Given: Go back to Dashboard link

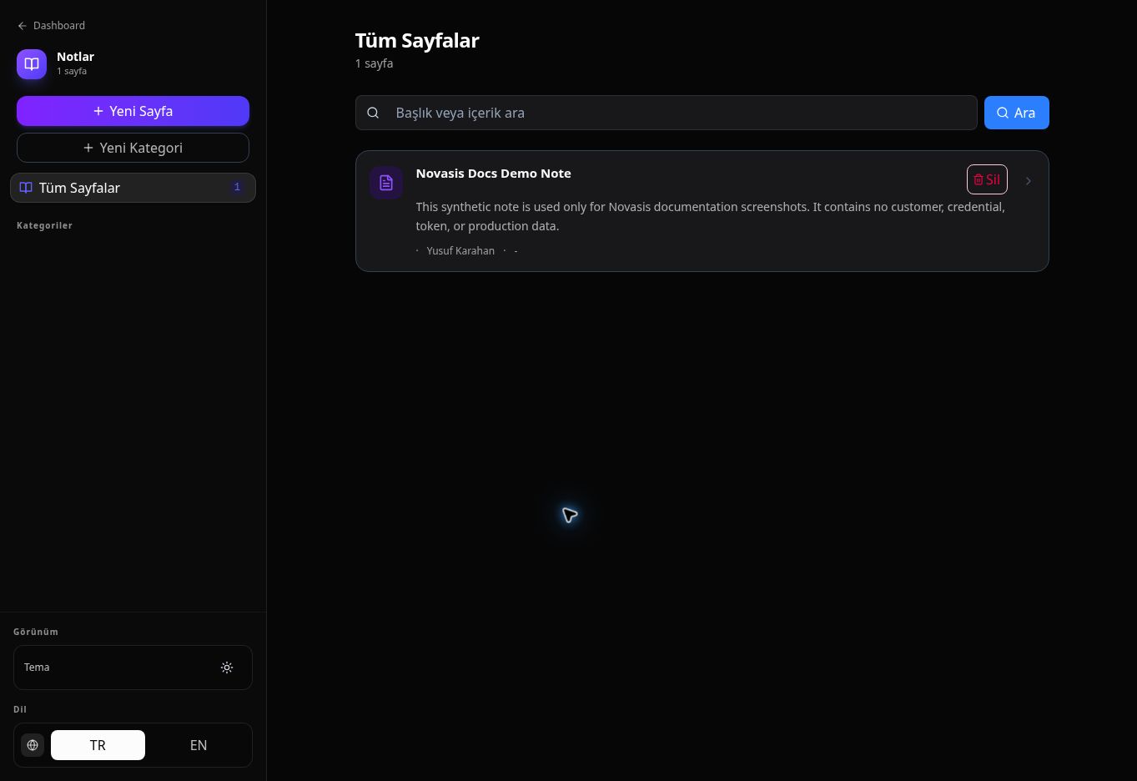Looking at the screenshot, I should coord(51,26).
